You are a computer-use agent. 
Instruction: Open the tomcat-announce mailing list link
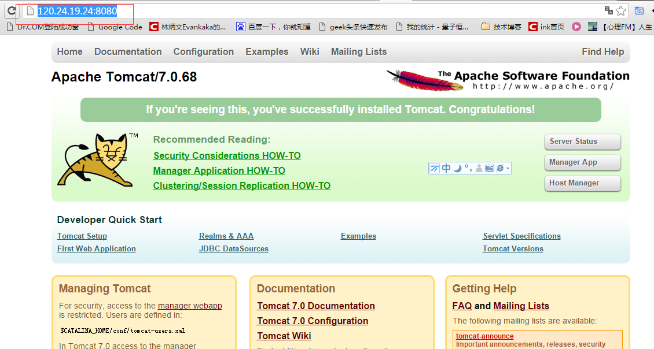pos(484,336)
